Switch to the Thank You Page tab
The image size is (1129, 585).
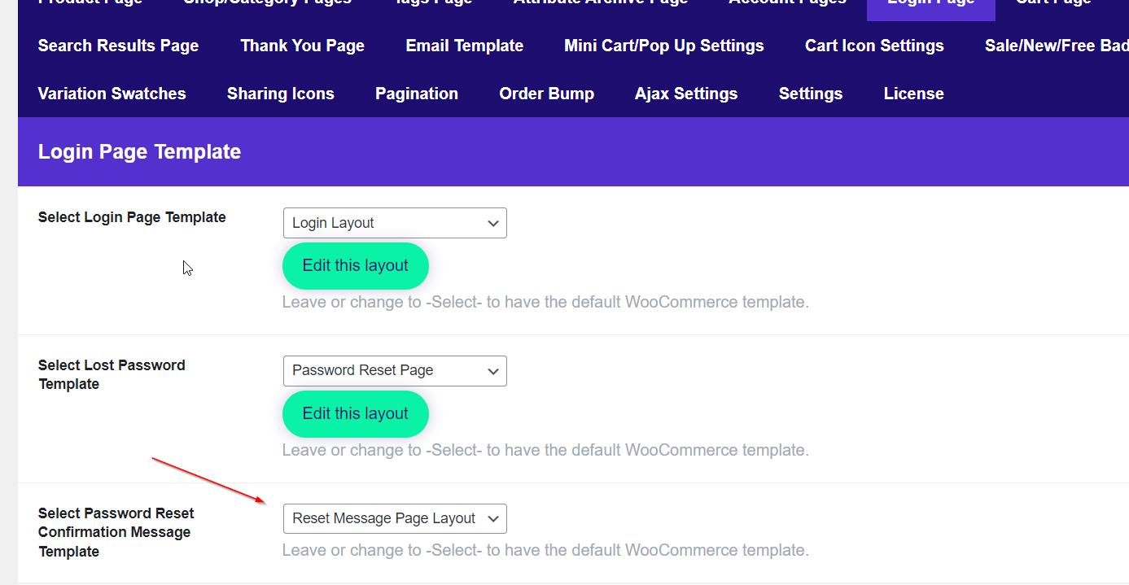coord(302,46)
